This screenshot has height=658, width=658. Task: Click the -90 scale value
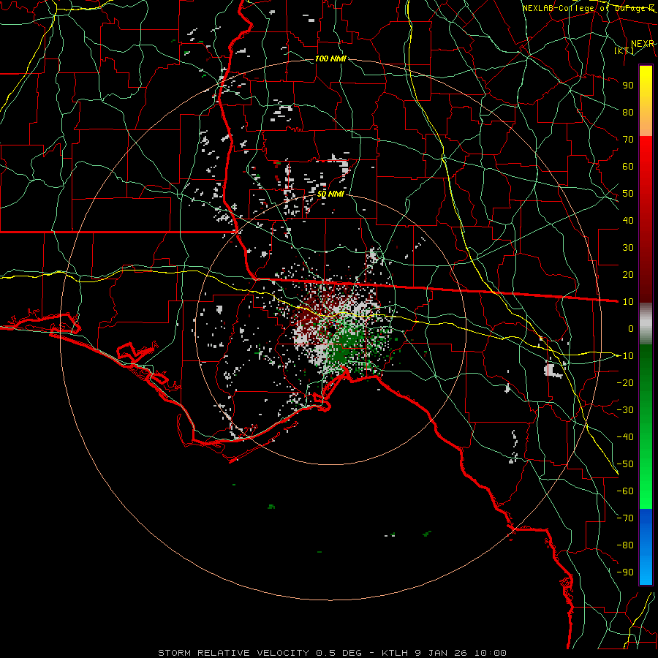(625, 572)
